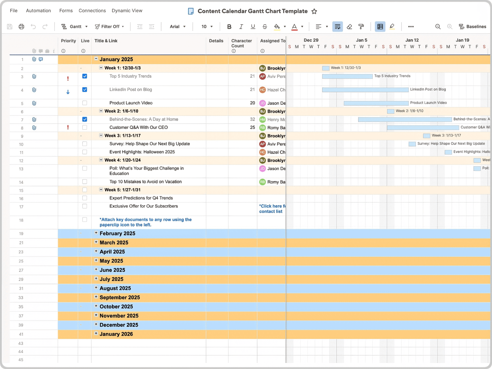Undo the last action
This screenshot has height=369, width=492.
(33, 26)
